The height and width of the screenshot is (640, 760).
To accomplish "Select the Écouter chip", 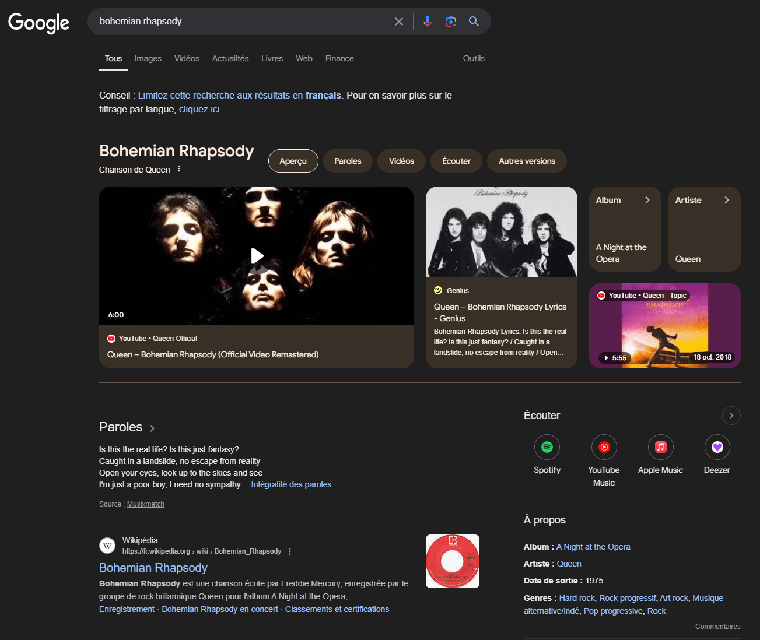I will pyautogui.click(x=456, y=161).
